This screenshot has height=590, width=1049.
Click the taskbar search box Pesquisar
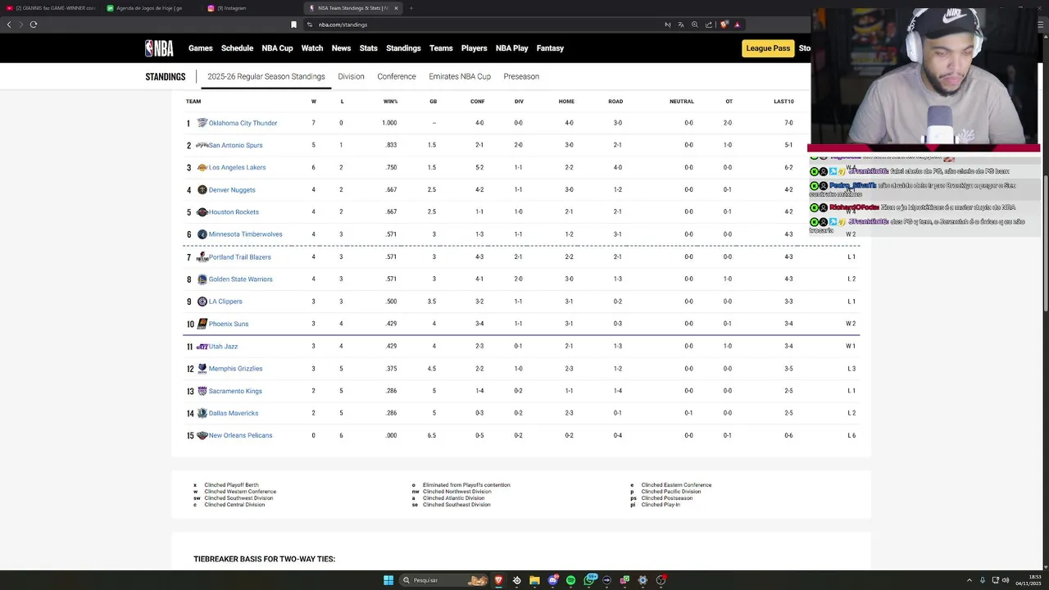tap(444, 580)
